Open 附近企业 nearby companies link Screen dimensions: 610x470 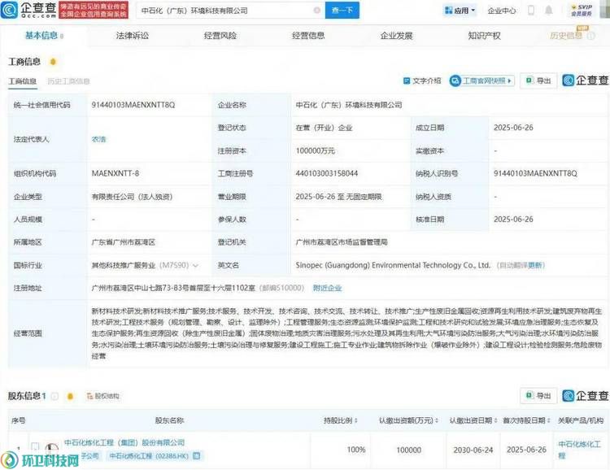[x=327, y=288]
